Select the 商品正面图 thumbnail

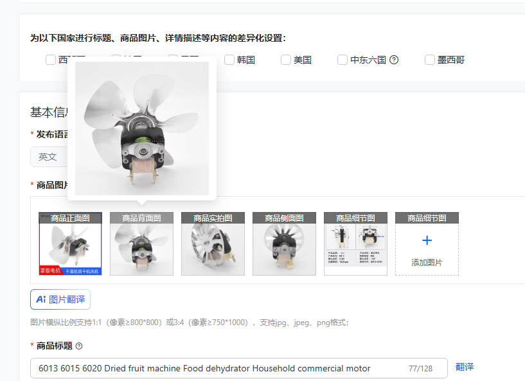coord(70,244)
